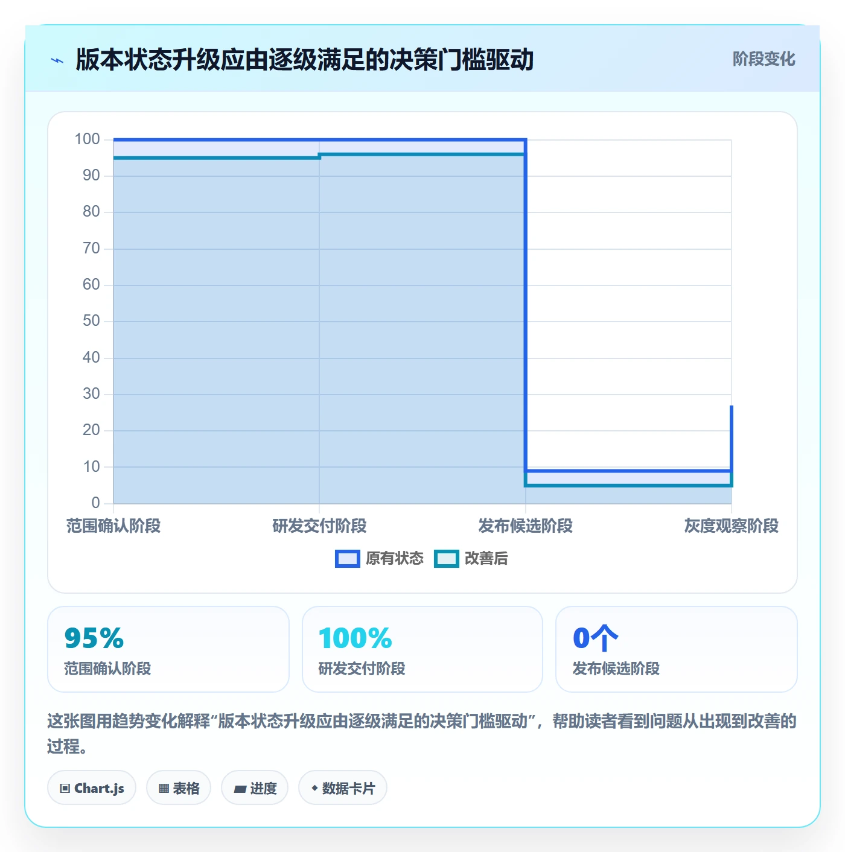Screen dimensions: 845x852
Task: Click the 表格 tag chip
Action: [x=179, y=788]
